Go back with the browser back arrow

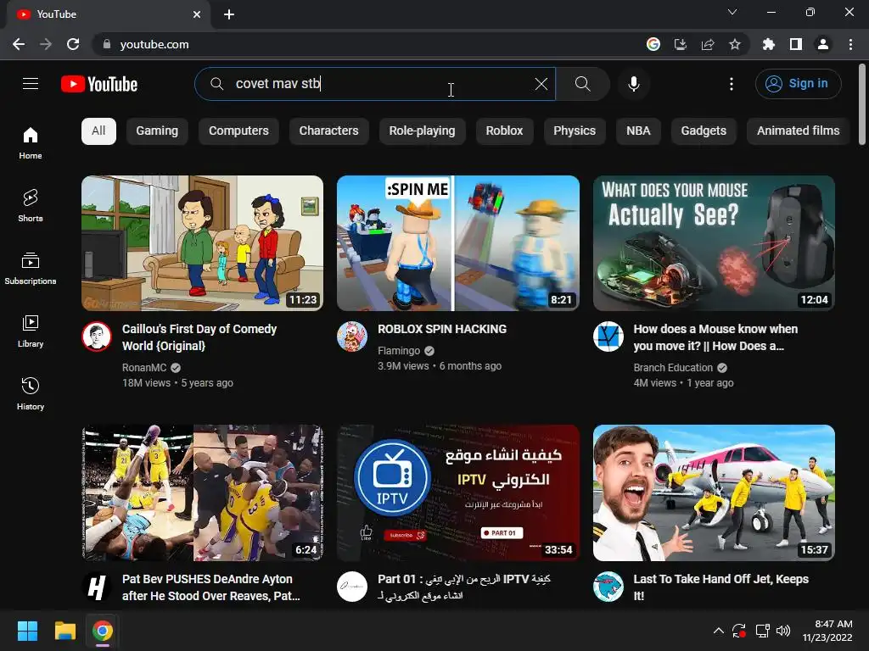19,44
